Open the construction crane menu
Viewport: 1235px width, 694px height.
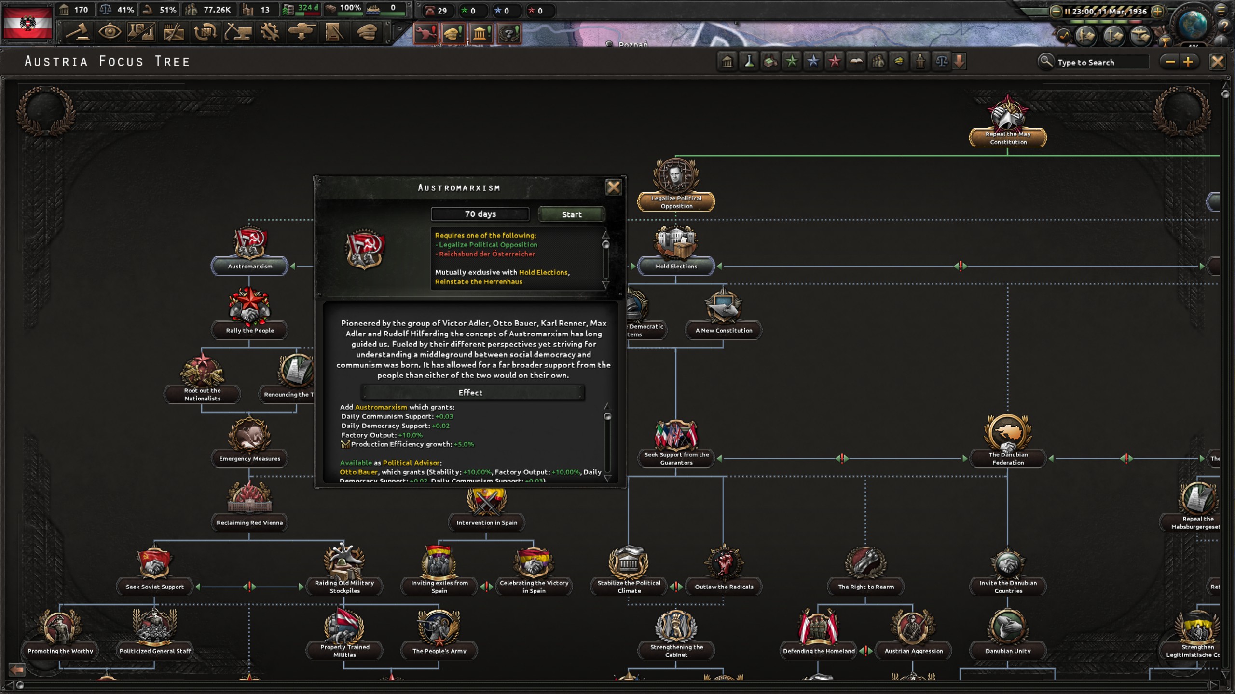[x=237, y=33]
